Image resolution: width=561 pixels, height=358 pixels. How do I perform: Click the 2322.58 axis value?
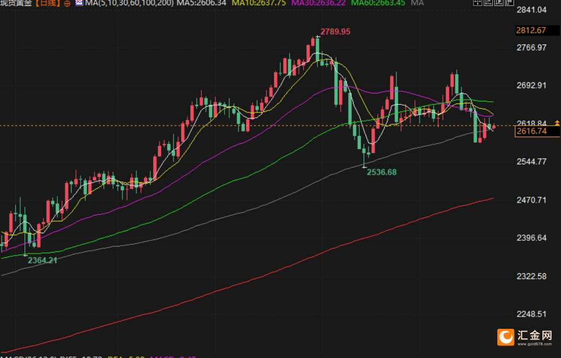(x=532, y=276)
